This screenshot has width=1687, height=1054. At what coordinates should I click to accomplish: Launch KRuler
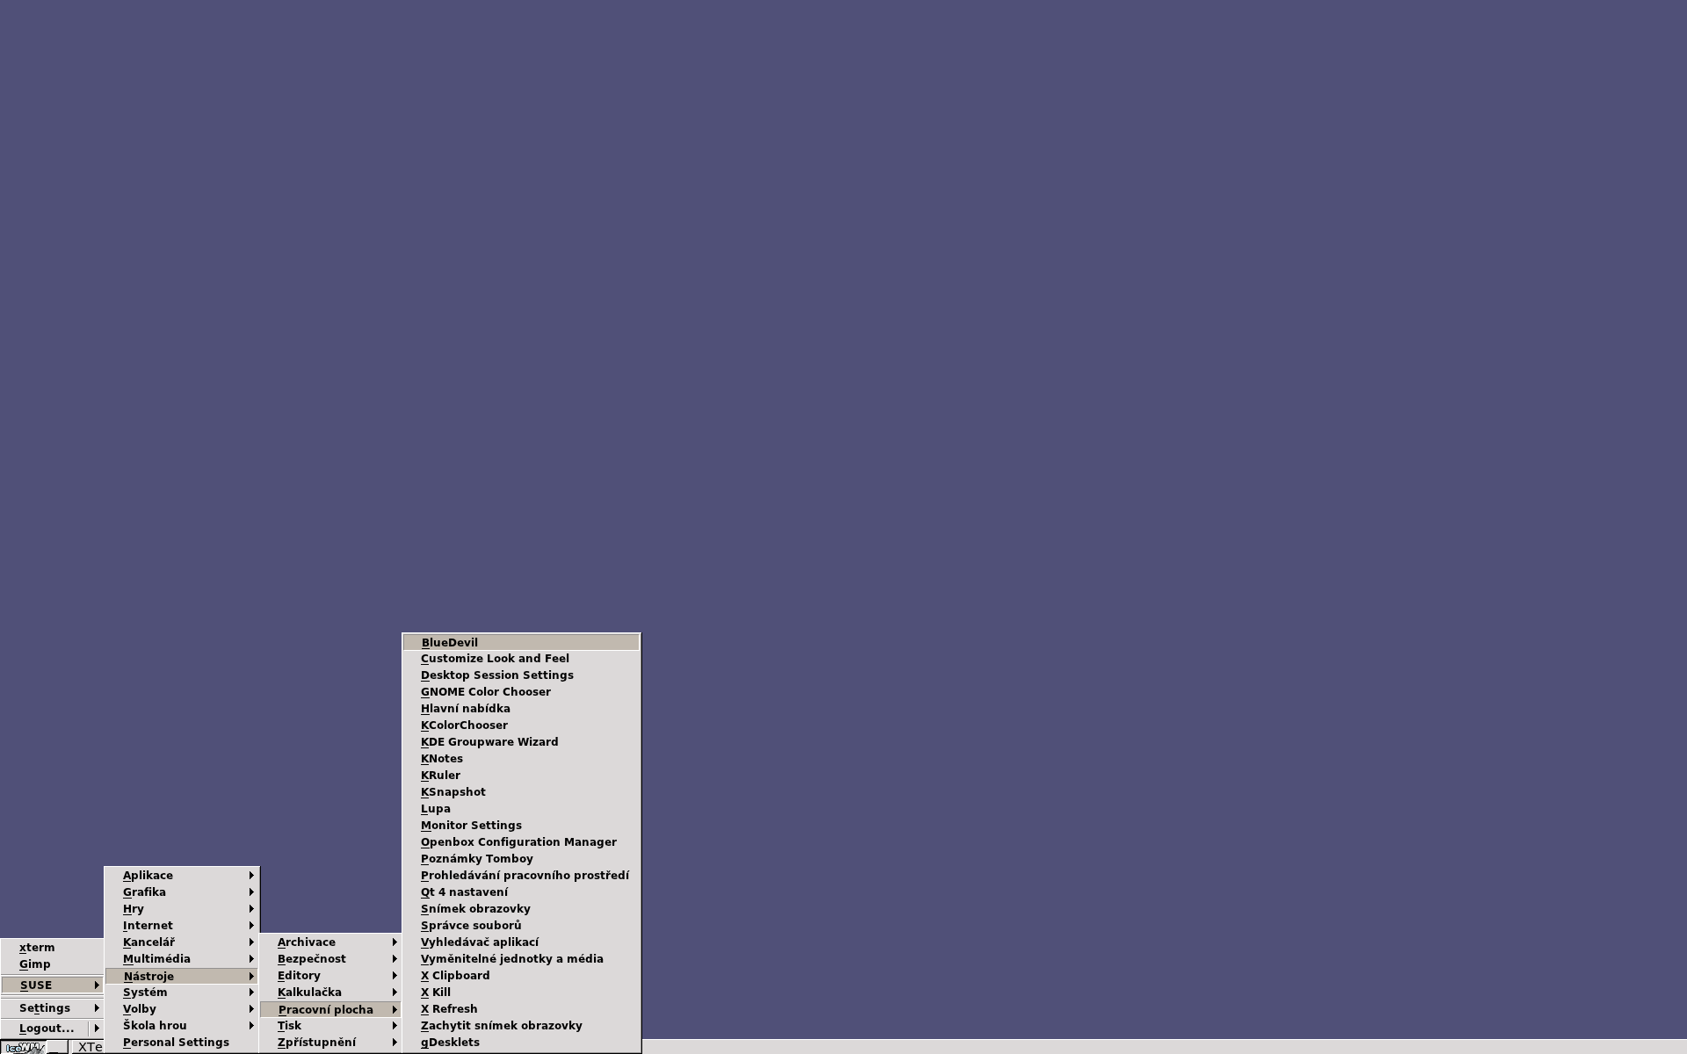[521, 776]
